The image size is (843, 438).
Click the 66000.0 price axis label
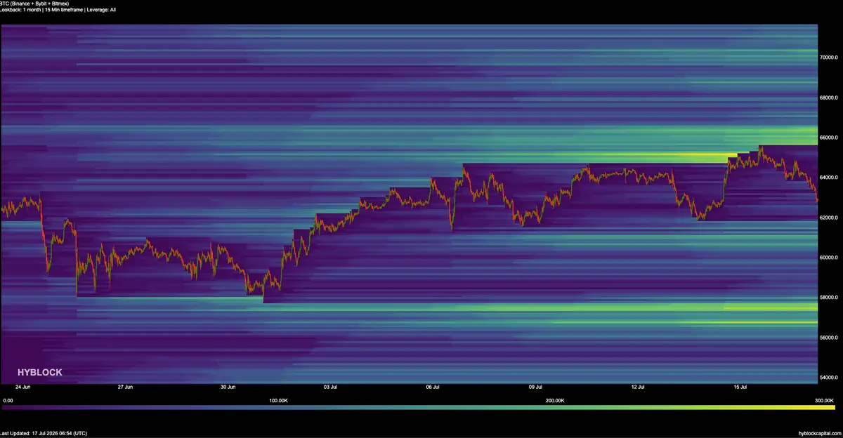(x=830, y=138)
